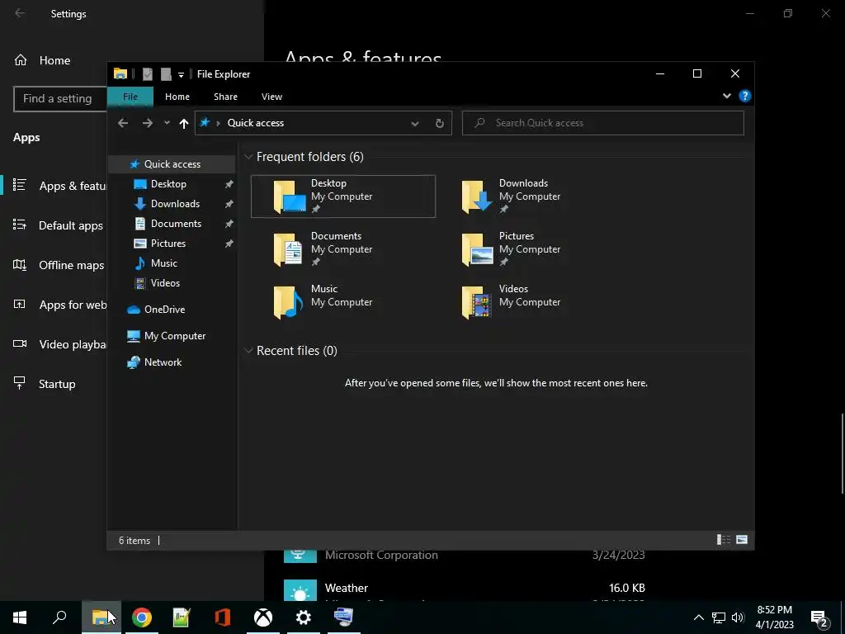Collapse the Recent files group
This screenshot has width=845, height=634.
coord(248,351)
